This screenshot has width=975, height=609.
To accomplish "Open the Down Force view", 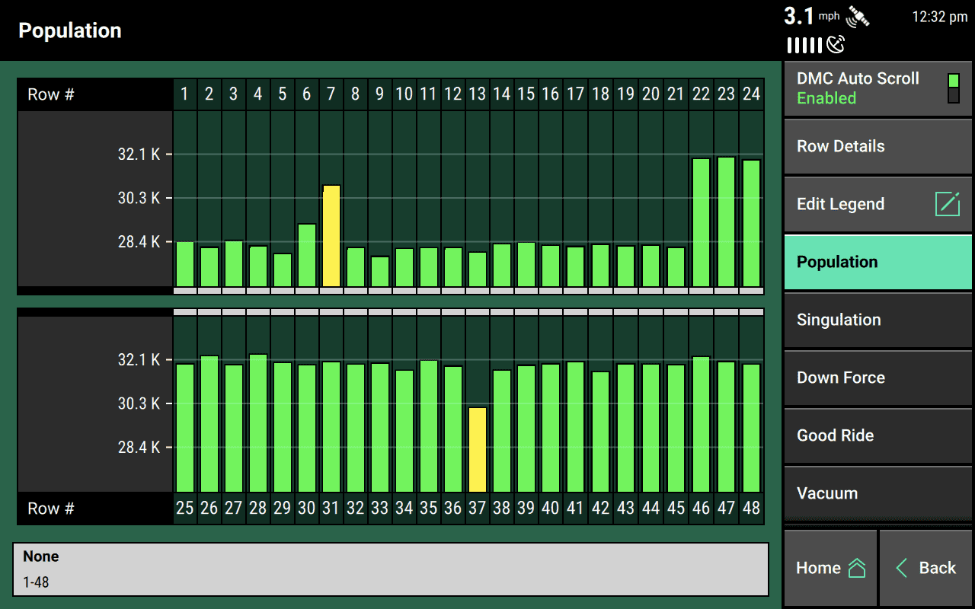I will (x=876, y=378).
